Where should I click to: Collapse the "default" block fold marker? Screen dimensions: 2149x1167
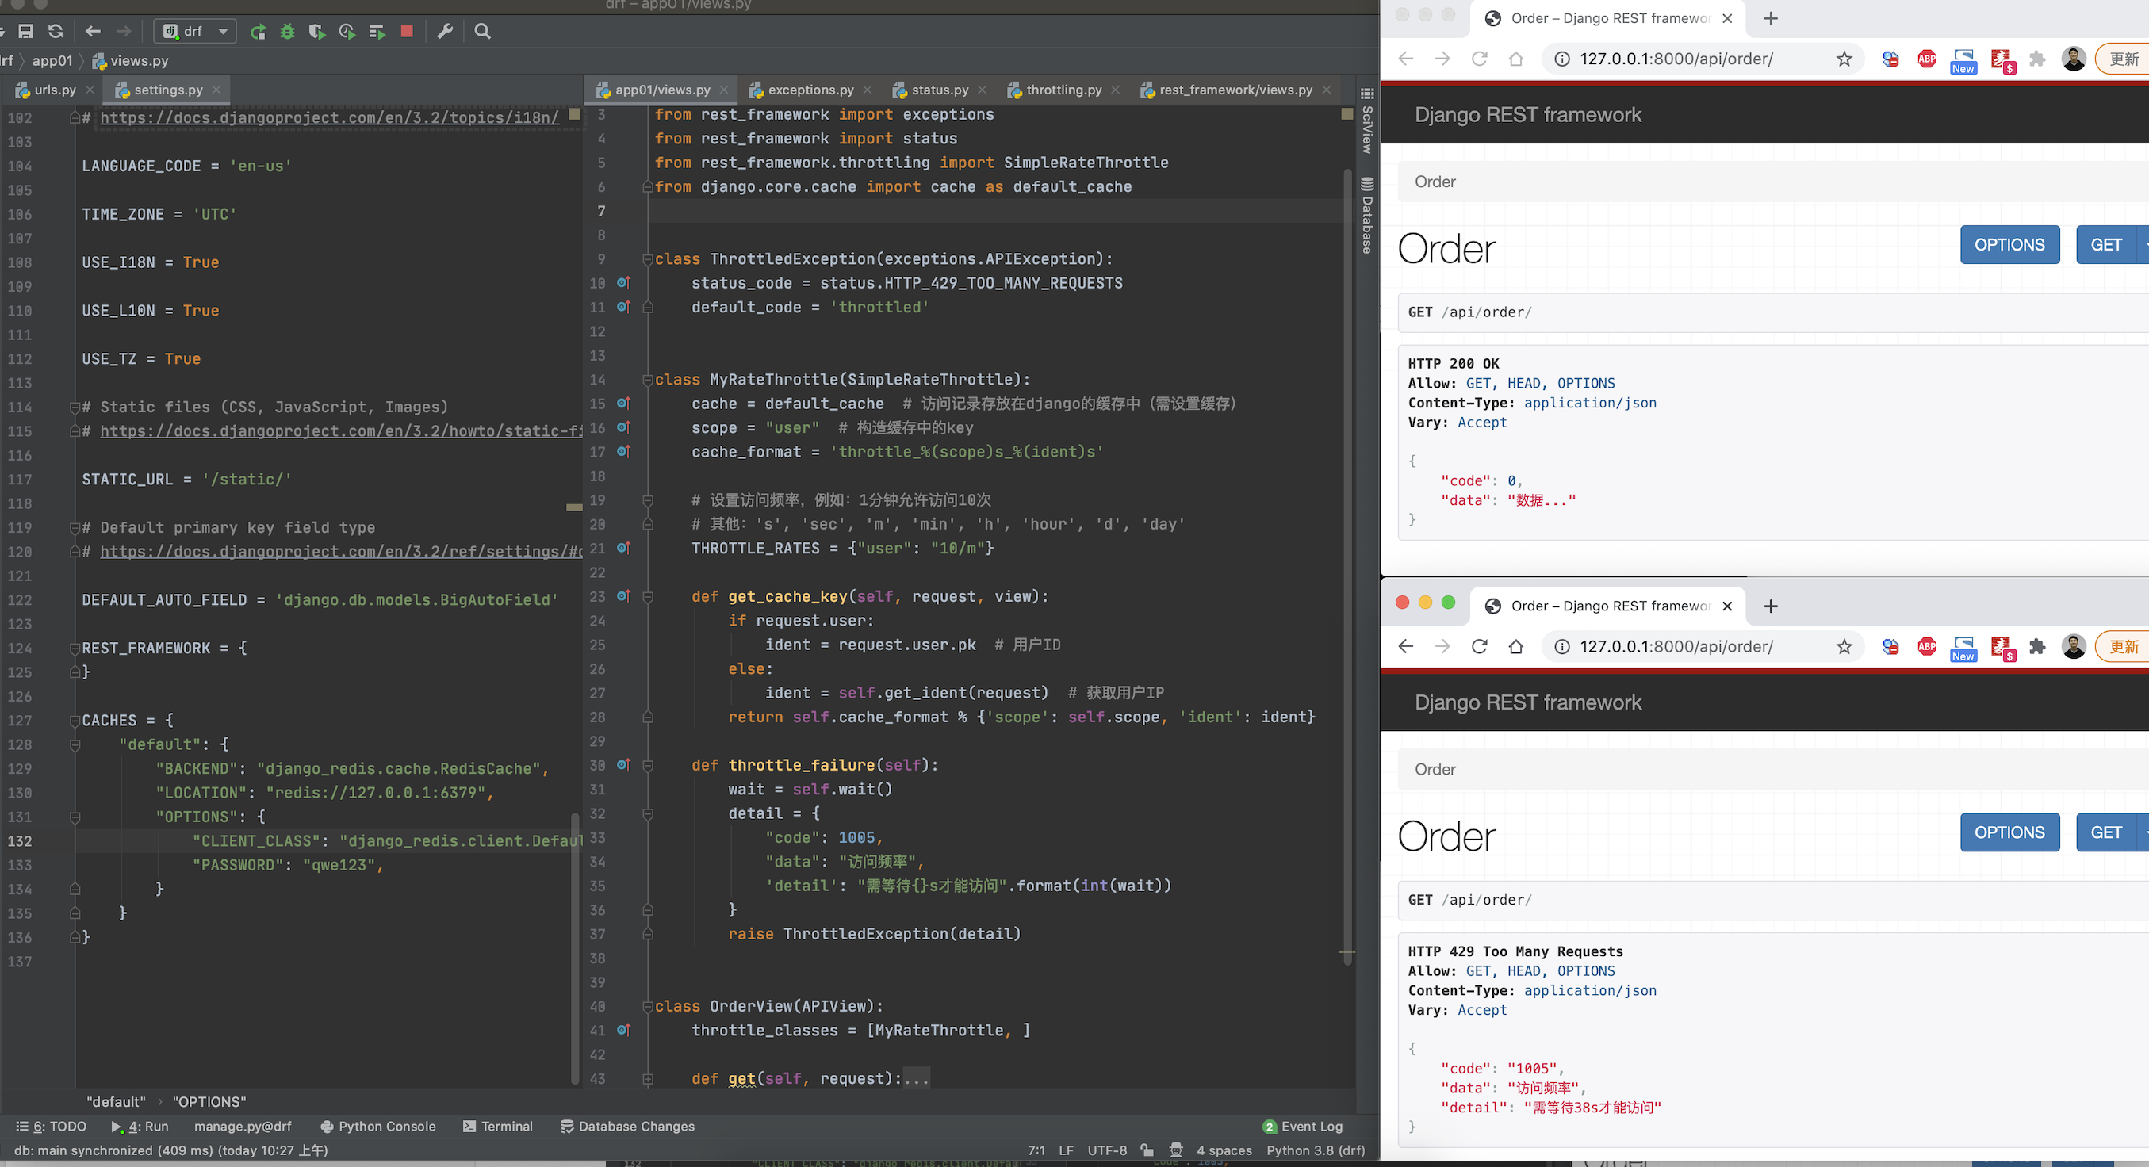click(x=75, y=745)
